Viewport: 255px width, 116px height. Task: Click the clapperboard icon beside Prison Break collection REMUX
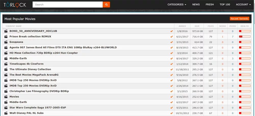[6, 37]
